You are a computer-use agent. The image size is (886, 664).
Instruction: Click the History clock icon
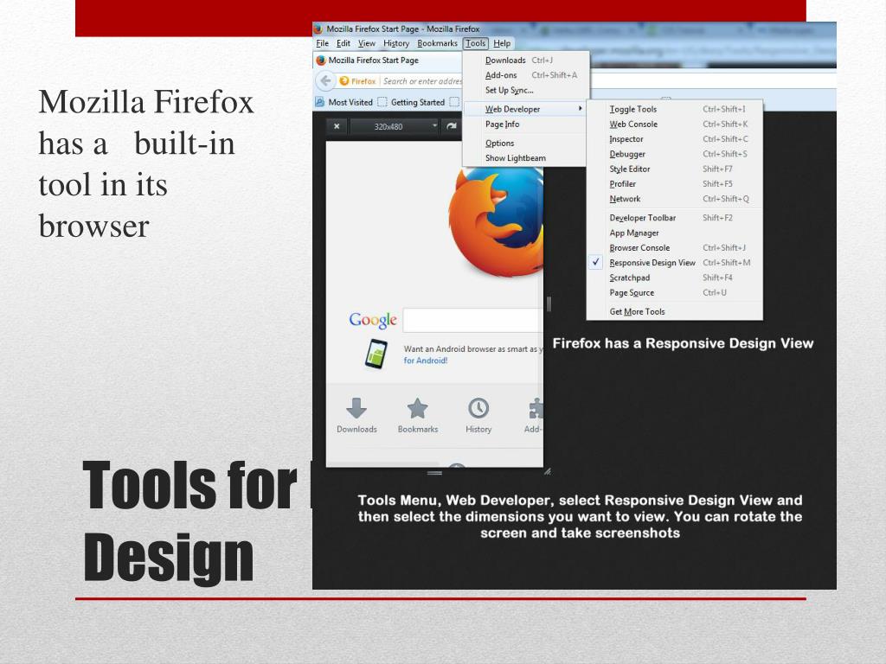pos(478,408)
